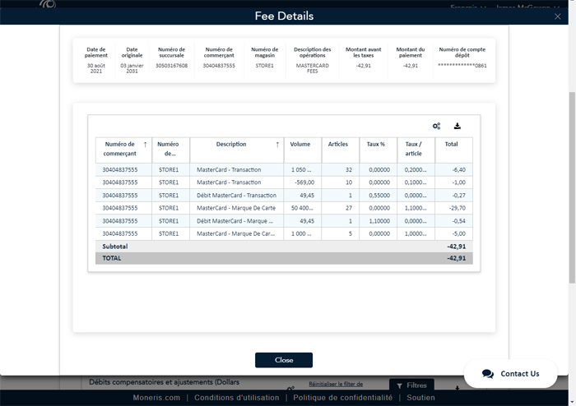
Task: Click the Subtotal row label
Action: [x=115, y=247]
